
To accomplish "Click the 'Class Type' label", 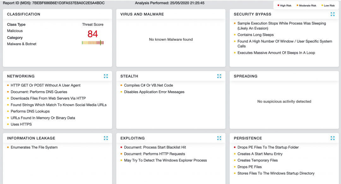I will [x=16, y=25].
